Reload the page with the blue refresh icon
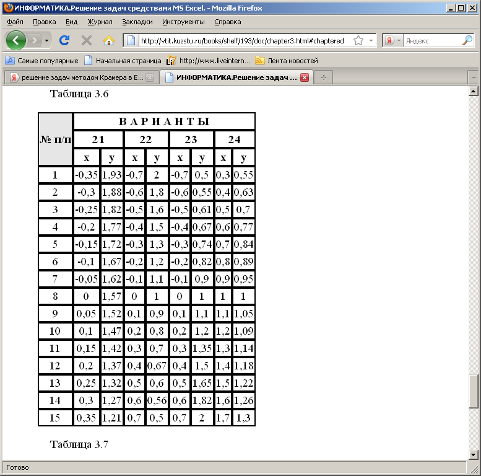481x476 pixels. [x=64, y=40]
